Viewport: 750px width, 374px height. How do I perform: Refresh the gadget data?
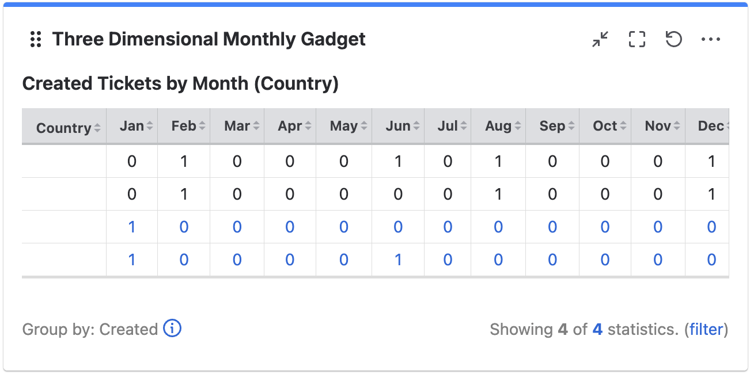tap(674, 39)
